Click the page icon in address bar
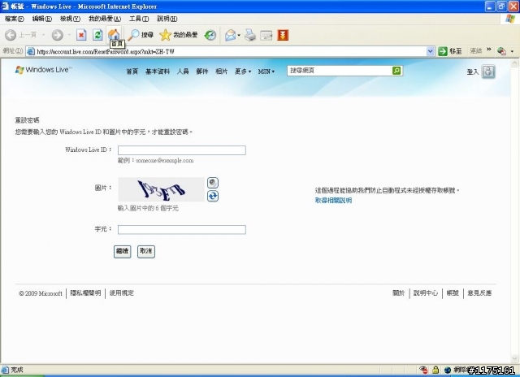The image size is (520, 377). click(x=31, y=51)
